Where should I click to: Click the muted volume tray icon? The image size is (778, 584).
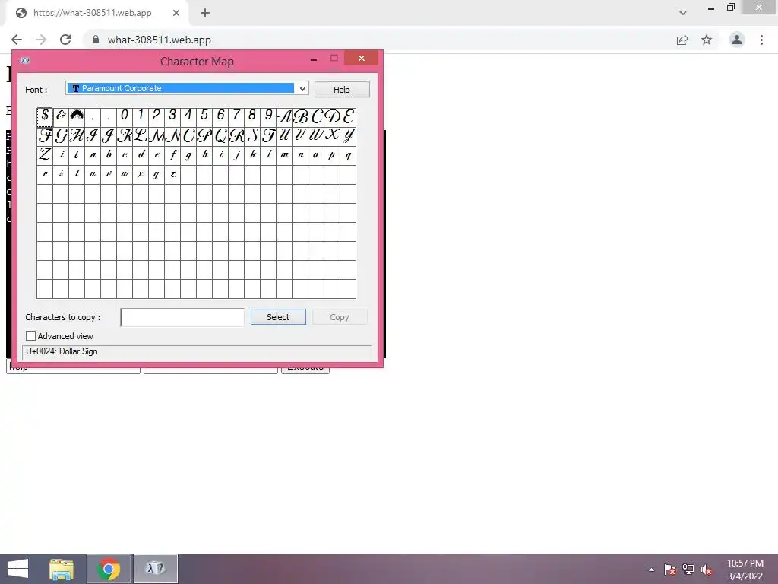pos(706,570)
